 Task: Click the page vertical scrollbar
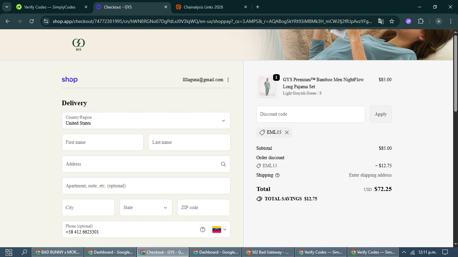click(456, 73)
